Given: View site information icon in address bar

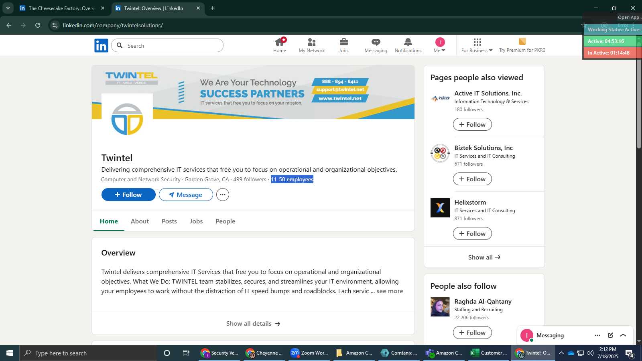Looking at the screenshot, I should click(55, 25).
